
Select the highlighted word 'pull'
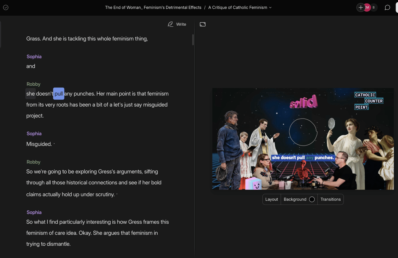58,94
